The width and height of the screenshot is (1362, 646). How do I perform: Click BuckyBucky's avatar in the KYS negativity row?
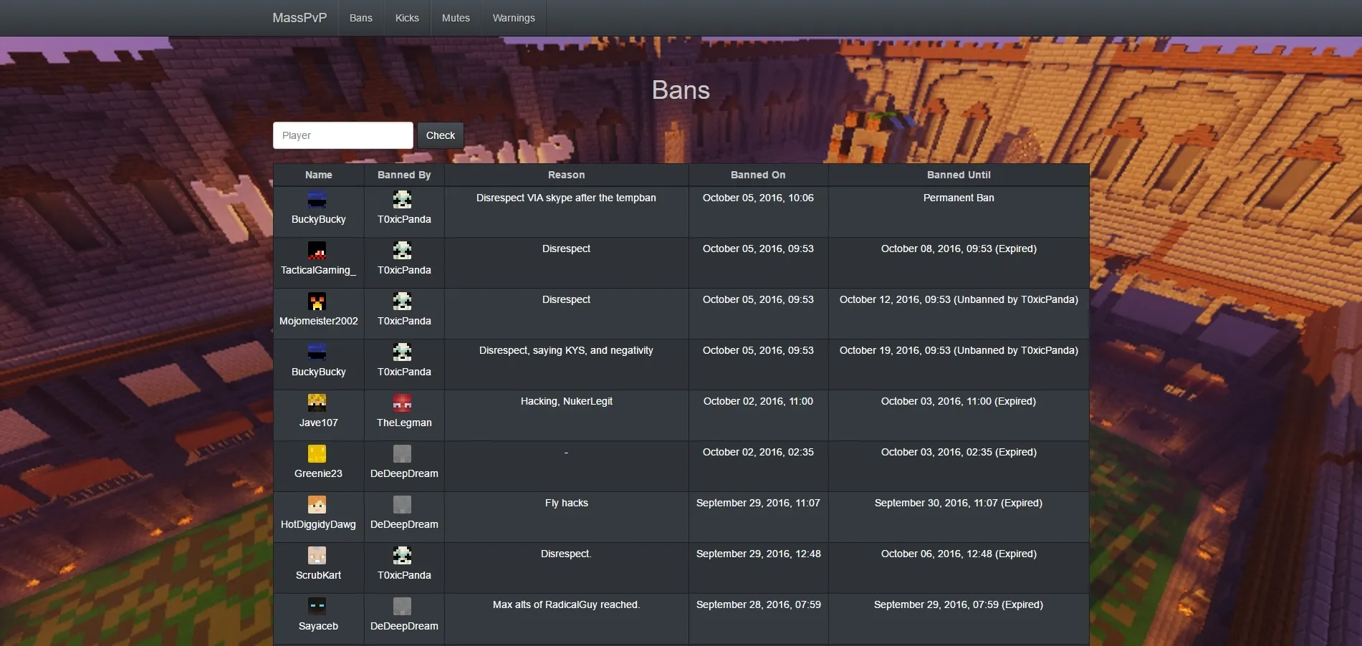coord(317,352)
